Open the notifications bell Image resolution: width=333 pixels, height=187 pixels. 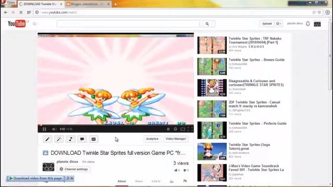tap(308, 23)
